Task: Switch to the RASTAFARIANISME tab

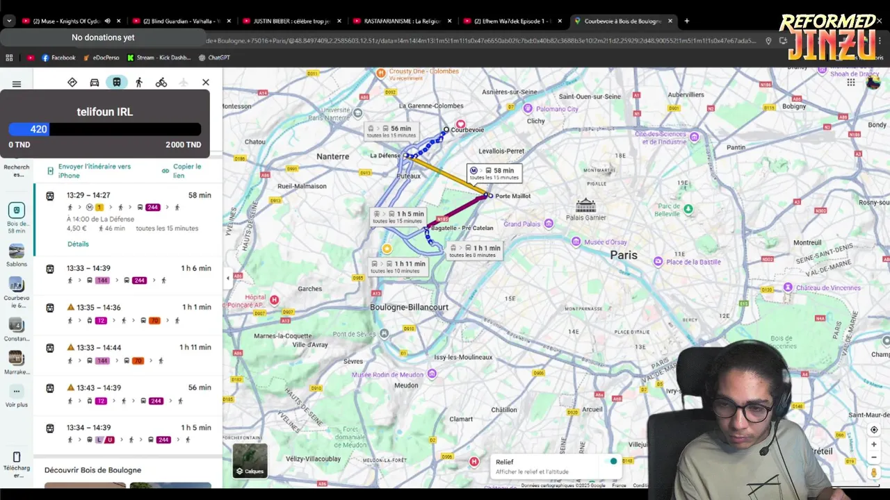Action: point(401,21)
